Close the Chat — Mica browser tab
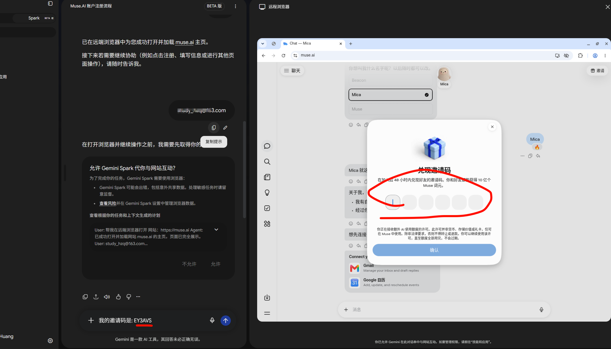611x349 pixels. click(x=341, y=44)
